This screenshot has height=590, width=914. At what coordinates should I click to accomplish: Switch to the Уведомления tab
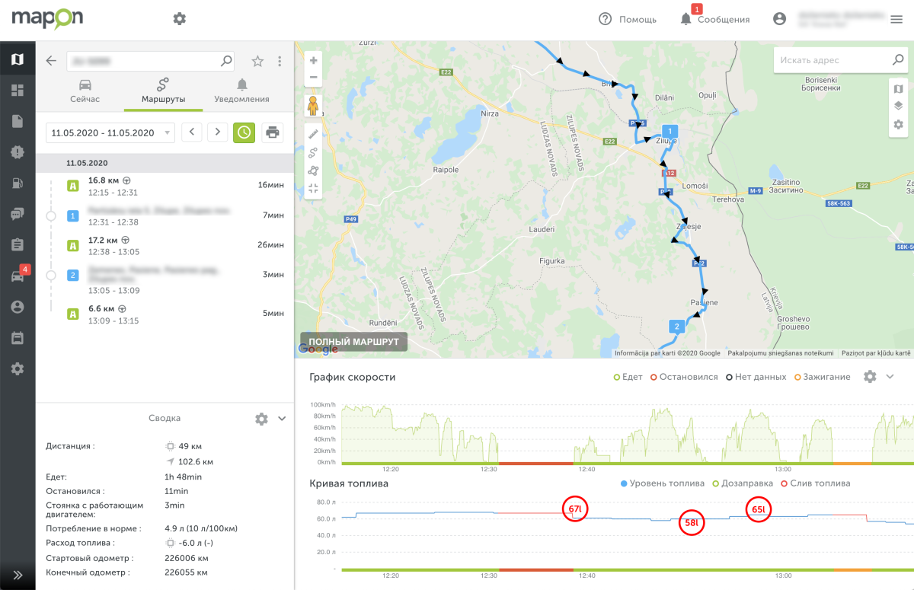(241, 91)
